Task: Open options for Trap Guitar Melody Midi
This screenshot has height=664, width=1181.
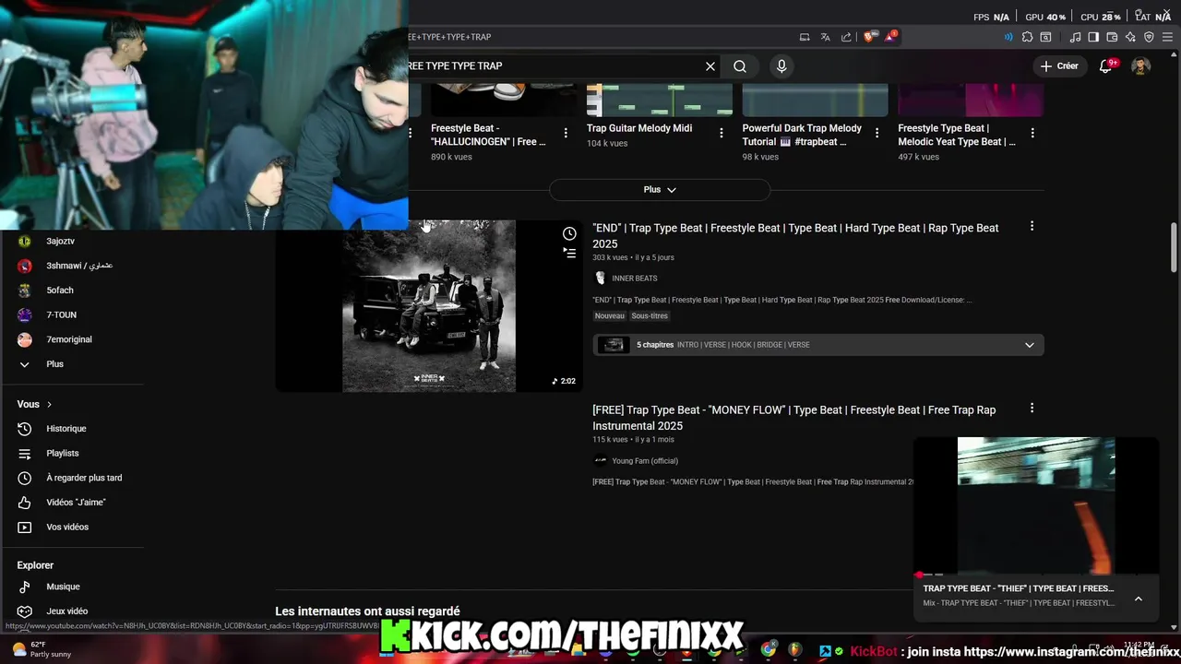Action: pos(722,133)
